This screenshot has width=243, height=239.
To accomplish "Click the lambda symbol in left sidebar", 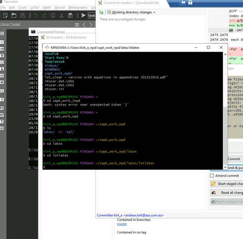I will point(2,69).
